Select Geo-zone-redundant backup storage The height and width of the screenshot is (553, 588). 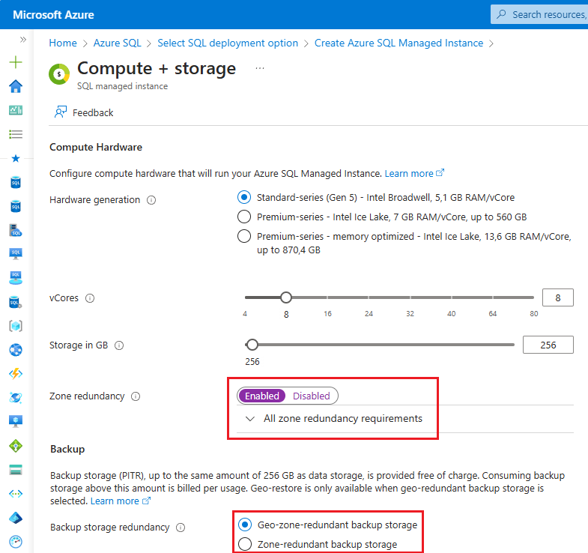[245, 525]
